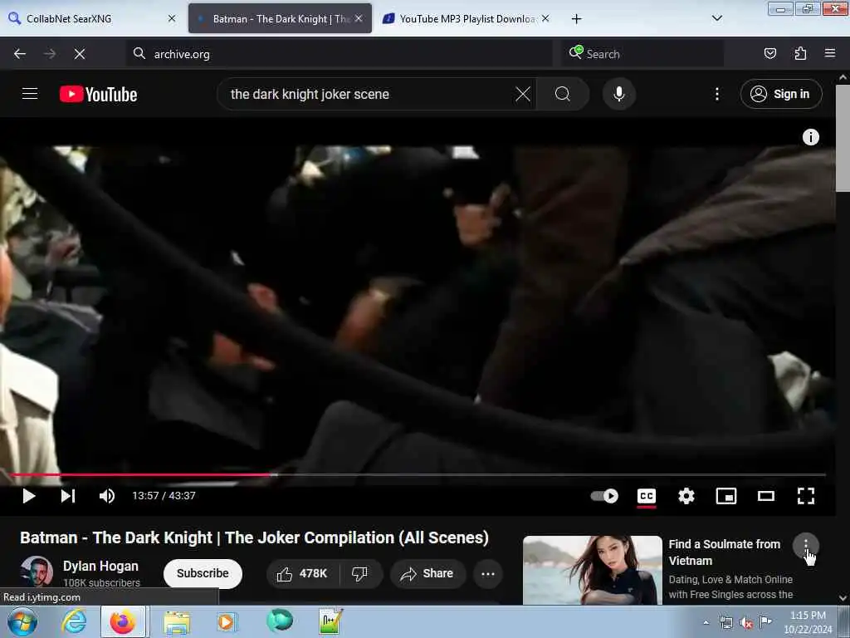Focus the Firefox Search box
The height and width of the screenshot is (638, 850).
[642, 54]
